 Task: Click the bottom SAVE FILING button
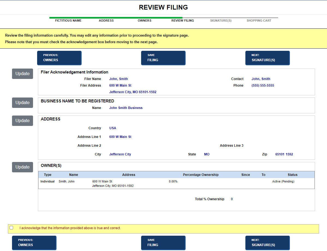[x=163, y=243]
